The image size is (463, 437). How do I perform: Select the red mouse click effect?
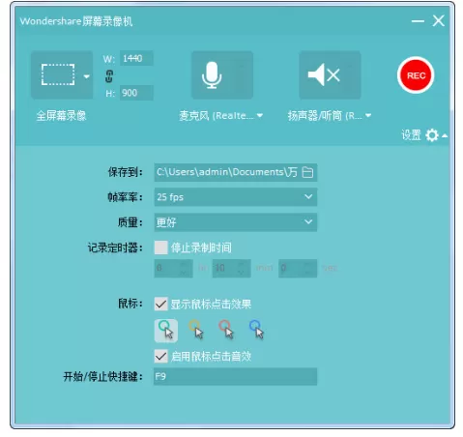coord(226,330)
